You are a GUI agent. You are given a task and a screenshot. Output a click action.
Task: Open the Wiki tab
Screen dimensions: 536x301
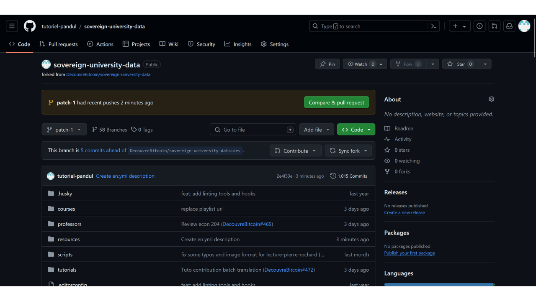point(169,44)
